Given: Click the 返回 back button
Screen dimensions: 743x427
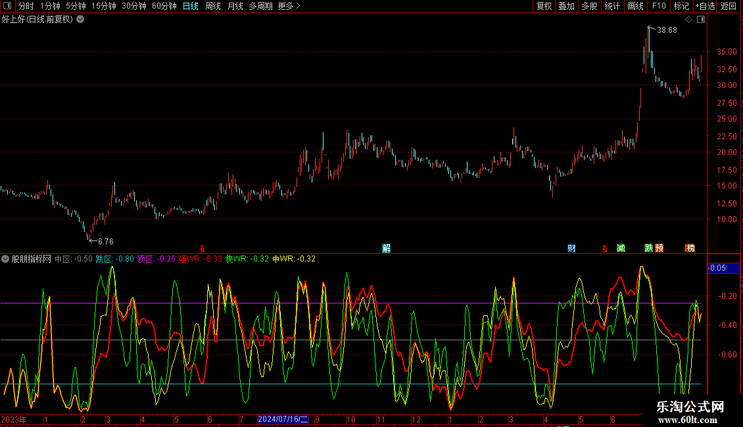Looking at the screenshot, I should pyautogui.click(x=729, y=6).
